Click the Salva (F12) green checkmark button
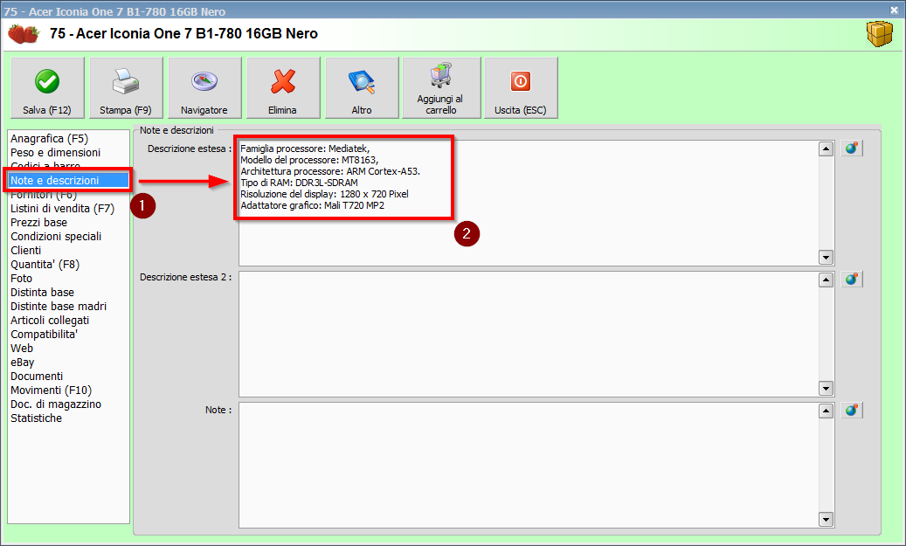The width and height of the screenshot is (906, 546). click(x=47, y=88)
